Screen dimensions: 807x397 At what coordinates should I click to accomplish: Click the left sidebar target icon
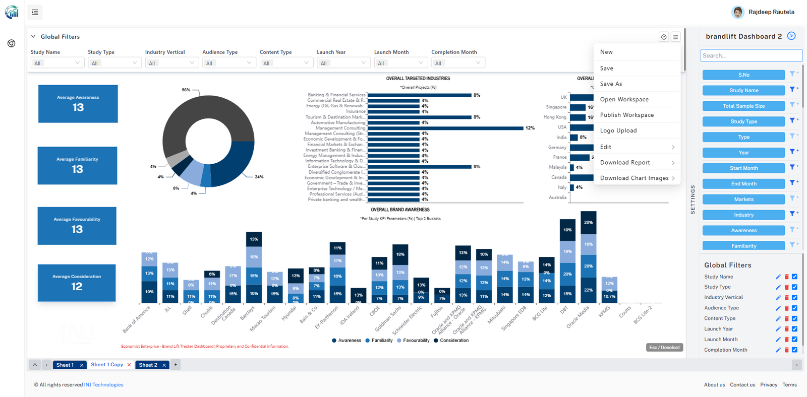pyautogui.click(x=12, y=43)
